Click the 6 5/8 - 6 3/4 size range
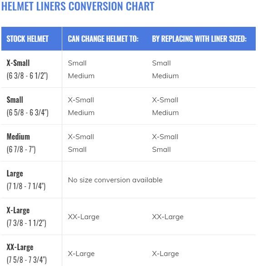Viewport: 258px width, 266px height. point(27,112)
